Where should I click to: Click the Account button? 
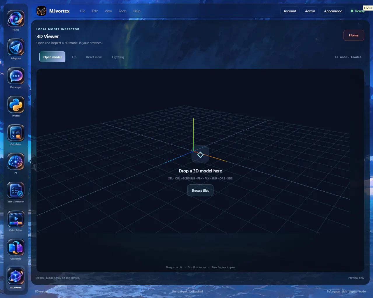(x=290, y=11)
